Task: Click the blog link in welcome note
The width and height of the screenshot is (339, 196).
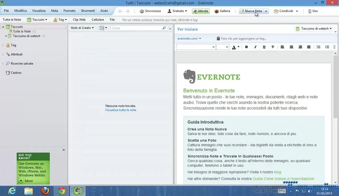Action: (x=277, y=172)
